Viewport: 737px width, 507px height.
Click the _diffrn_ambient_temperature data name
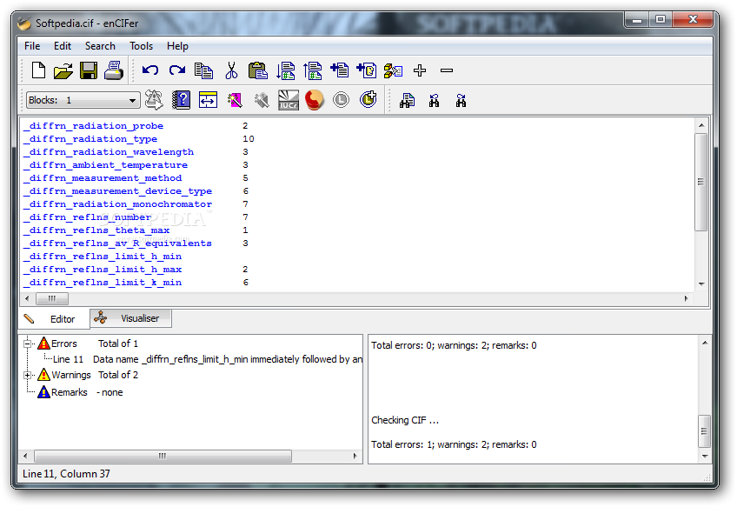pos(106,165)
